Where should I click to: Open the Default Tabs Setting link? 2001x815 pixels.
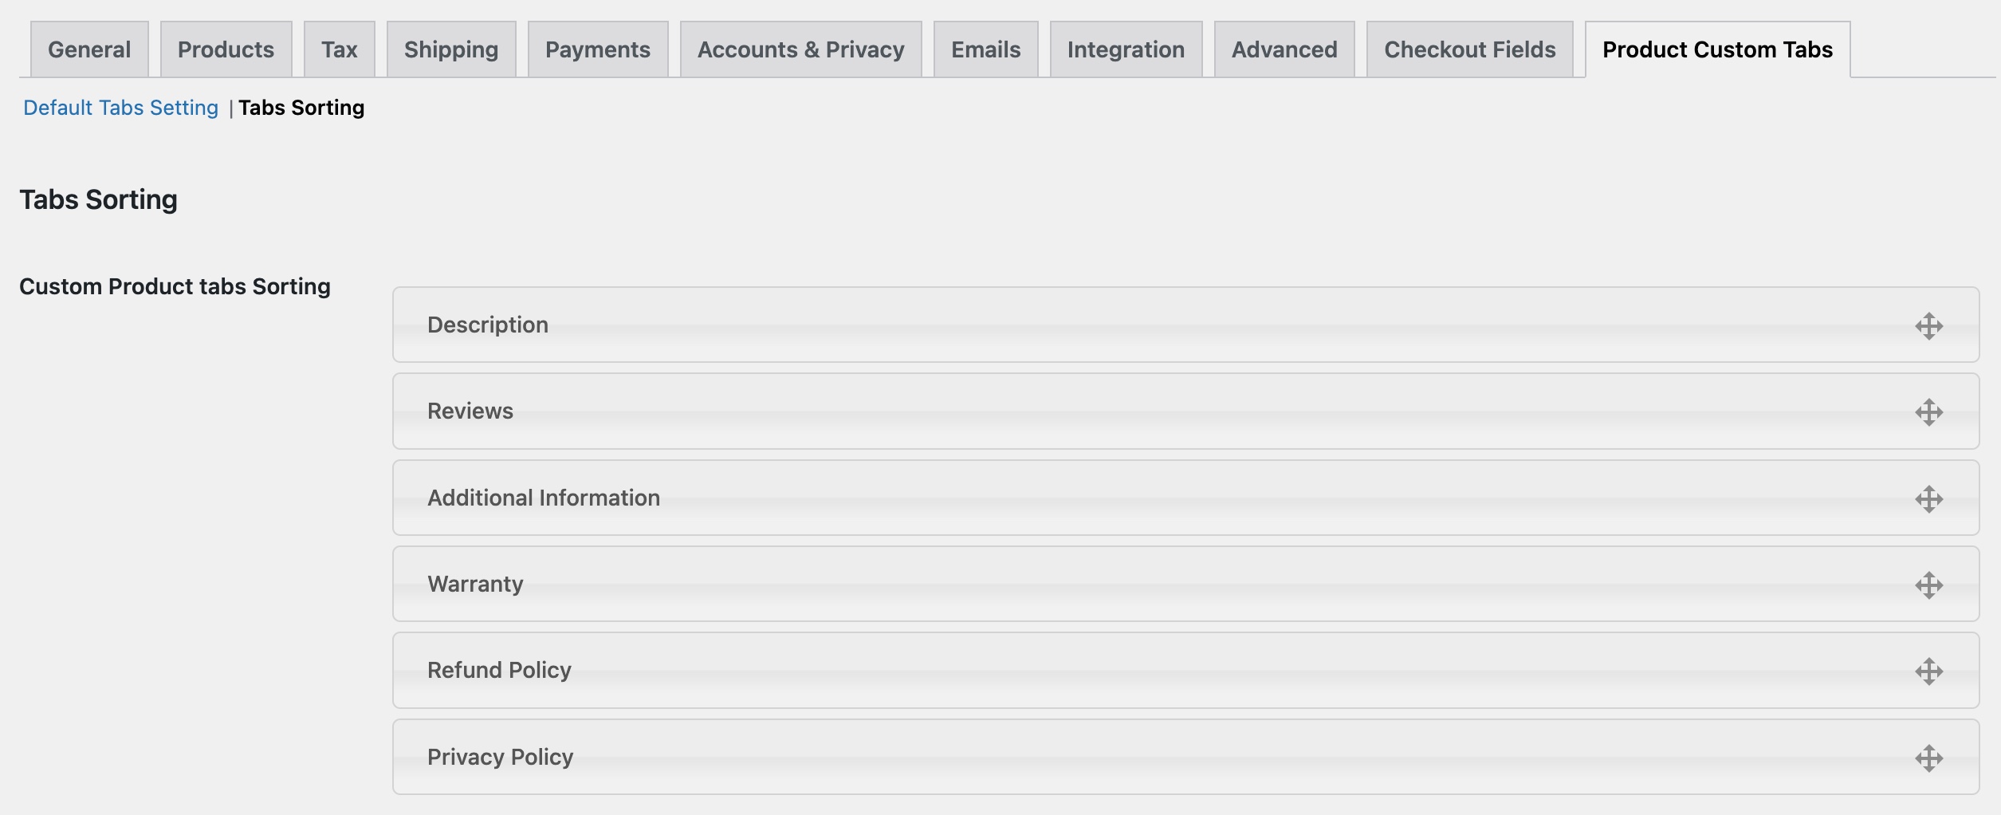[x=120, y=107]
